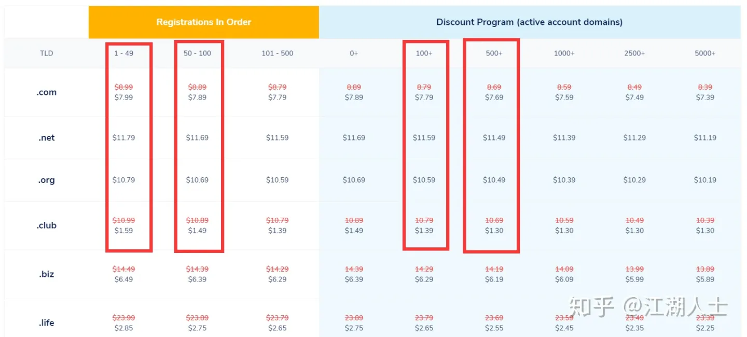Click the TLD column header

[47, 53]
